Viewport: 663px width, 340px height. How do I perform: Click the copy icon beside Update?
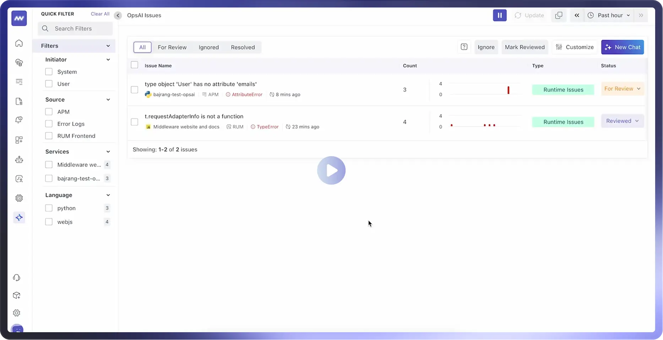[559, 15]
